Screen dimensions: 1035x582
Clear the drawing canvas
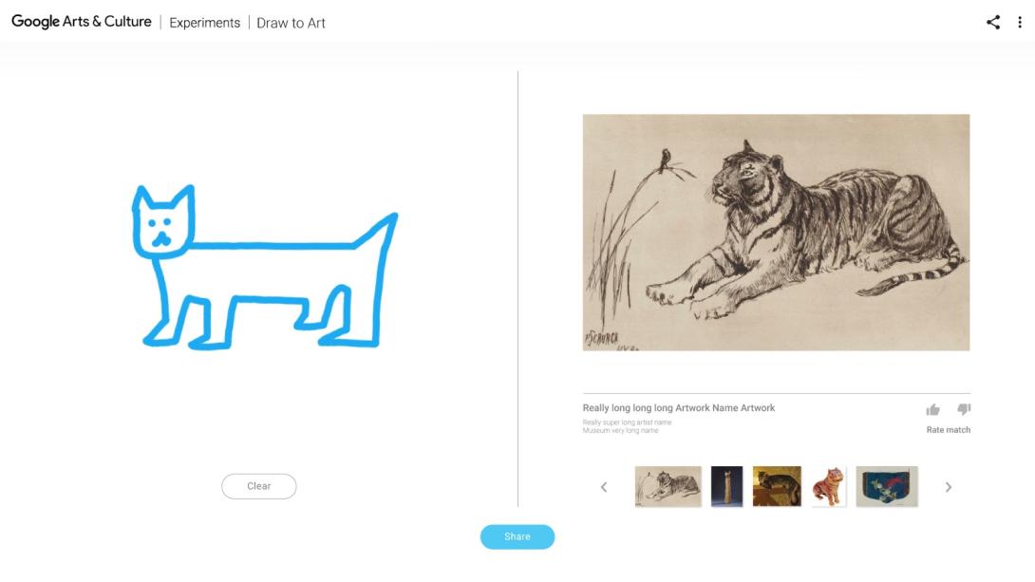pyautogui.click(x=258, y=486)
